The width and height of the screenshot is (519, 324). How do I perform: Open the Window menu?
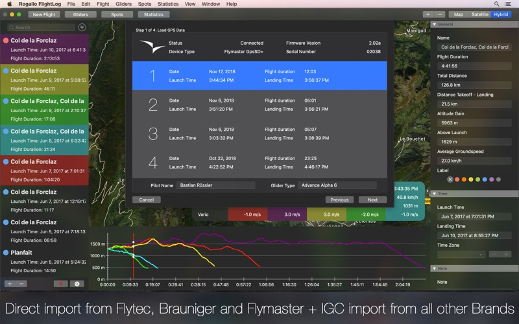(211, 4)
